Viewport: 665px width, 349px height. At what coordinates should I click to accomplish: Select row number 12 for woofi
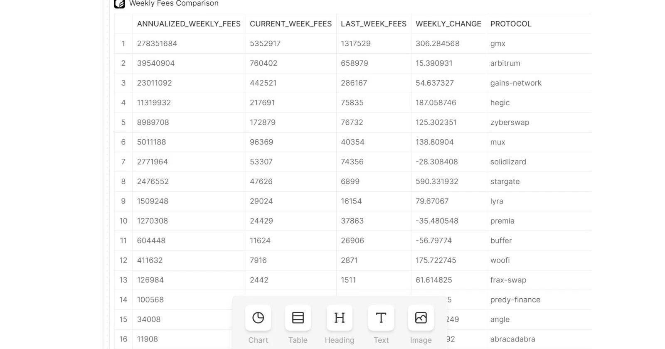pyautogui.click(x=123, y=261)
